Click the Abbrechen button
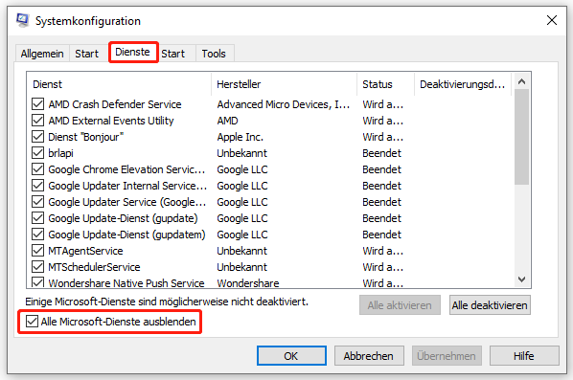Image resolution: width=573 pixels, height=380 pixels. coord(369,356)
